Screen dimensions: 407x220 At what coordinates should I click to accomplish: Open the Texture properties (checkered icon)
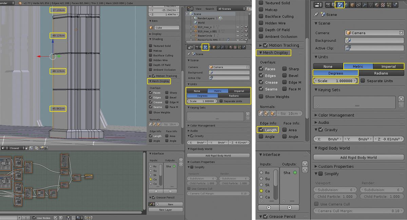tap(383, 5)
